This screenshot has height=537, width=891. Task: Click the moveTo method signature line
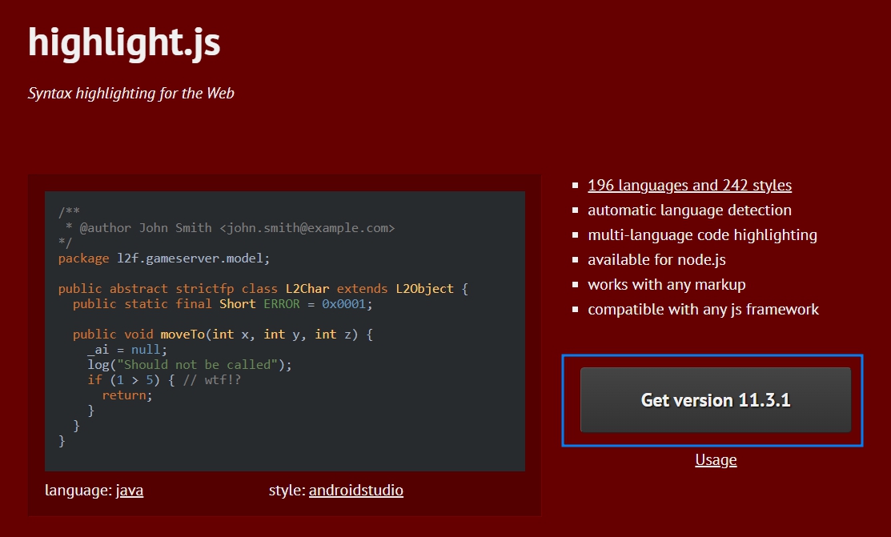point(223,335)
